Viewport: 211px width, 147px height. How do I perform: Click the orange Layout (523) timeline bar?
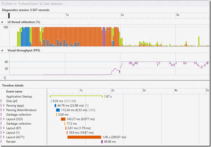click(x=63, y=119)
